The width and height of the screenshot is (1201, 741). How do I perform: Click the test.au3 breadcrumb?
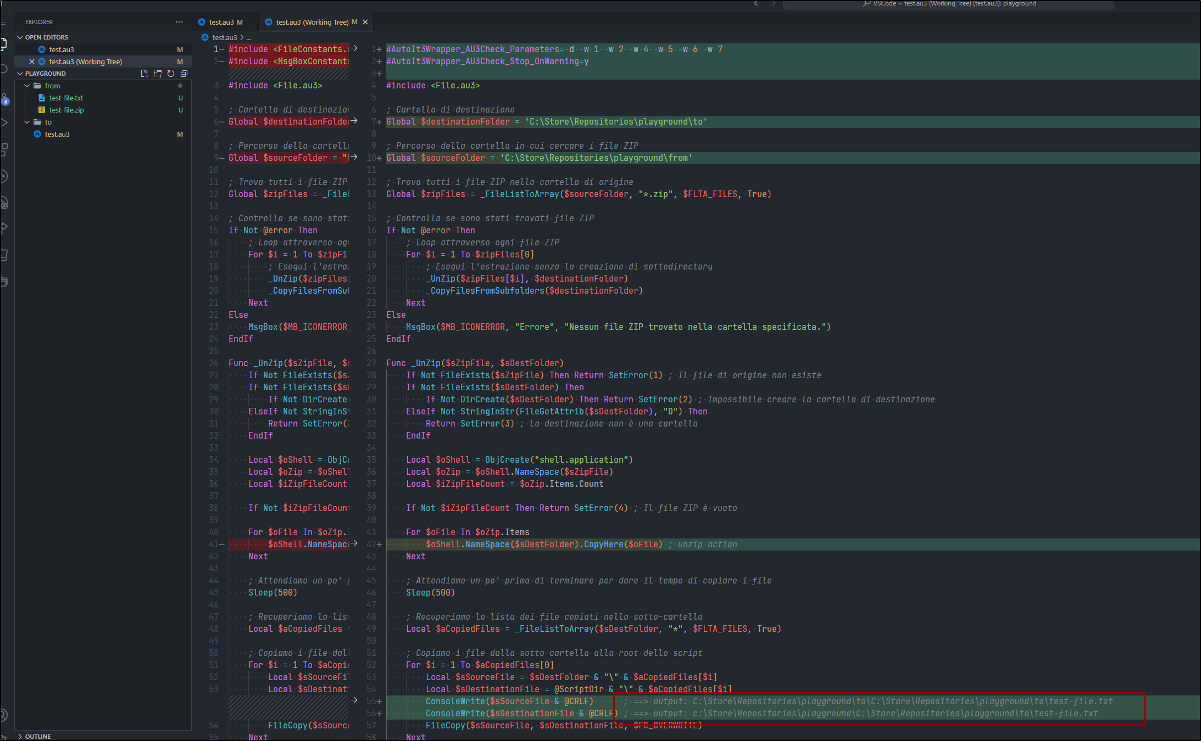[225, 37]
